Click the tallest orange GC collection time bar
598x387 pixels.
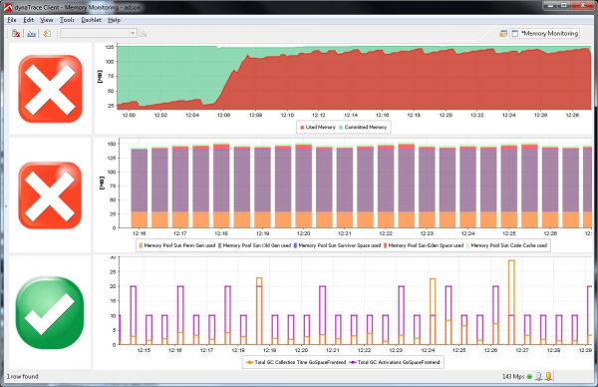[x=511, y=302]
